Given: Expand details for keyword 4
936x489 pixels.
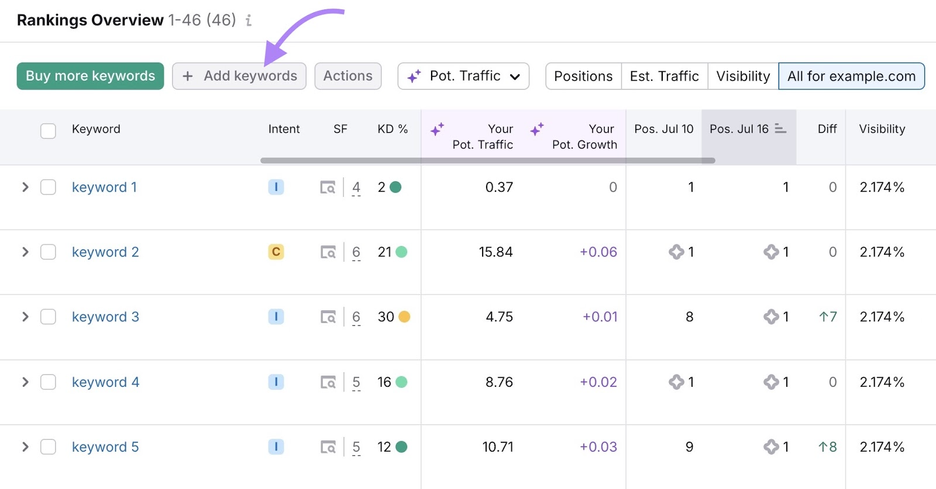Looking at the screenshot, I should point(25,382).
